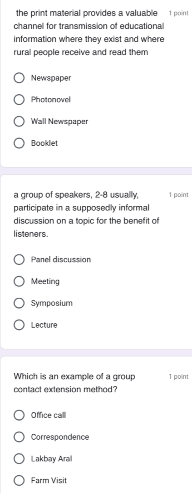Pick the Farm Visit radio option
Screen dimensions: 192x493
point(19,481)
